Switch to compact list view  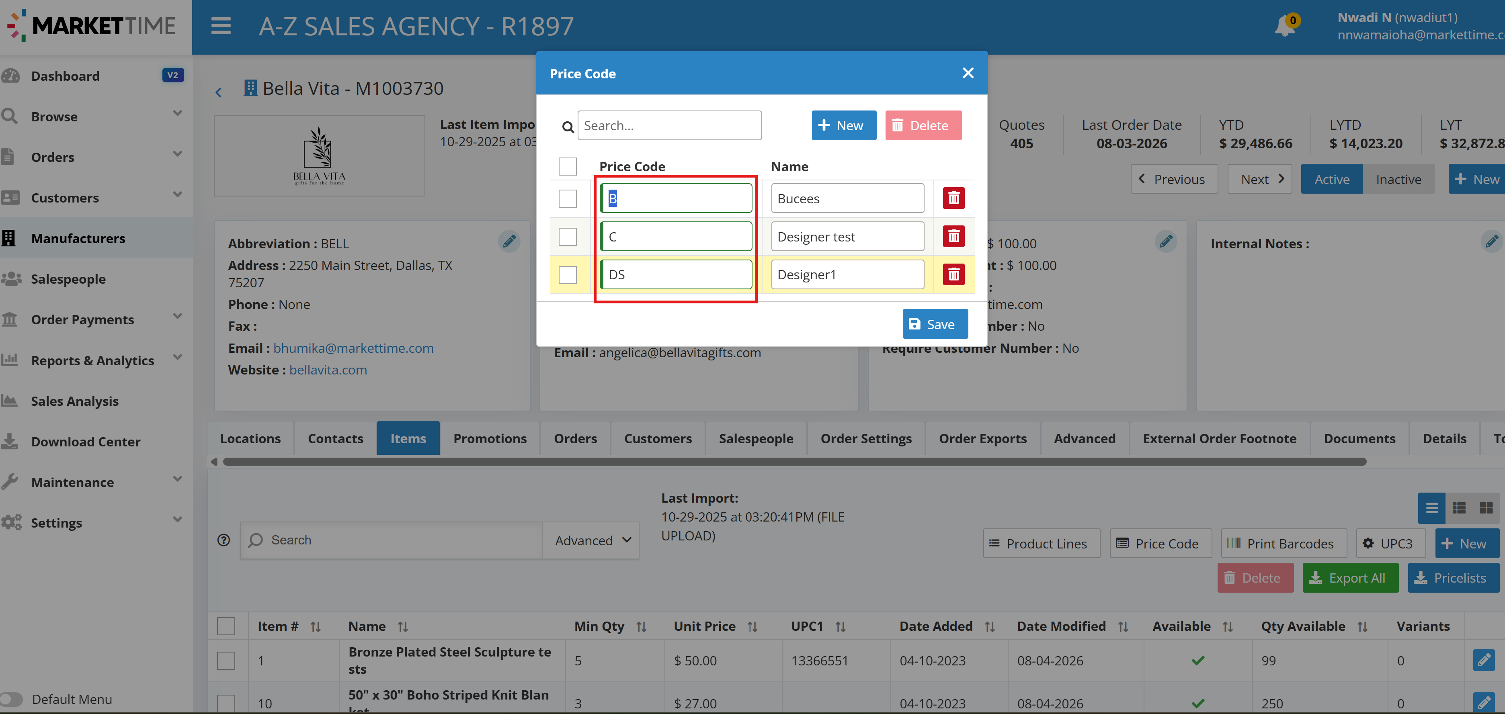[1431, 508]
